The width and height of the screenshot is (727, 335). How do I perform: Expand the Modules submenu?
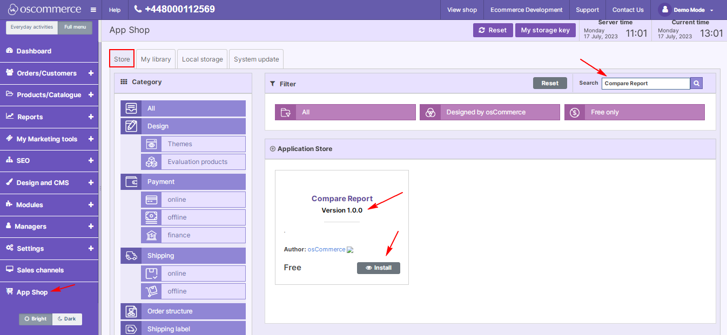(91, 204)
